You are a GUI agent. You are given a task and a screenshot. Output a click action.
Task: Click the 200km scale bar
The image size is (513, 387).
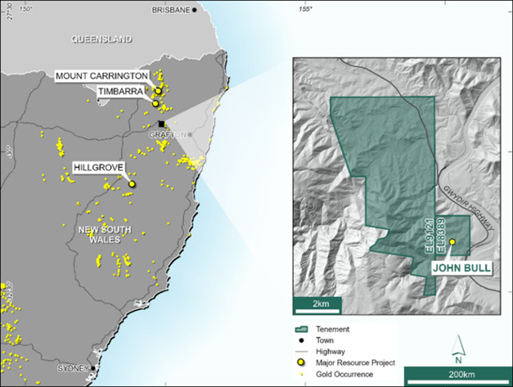coord(457,375)
